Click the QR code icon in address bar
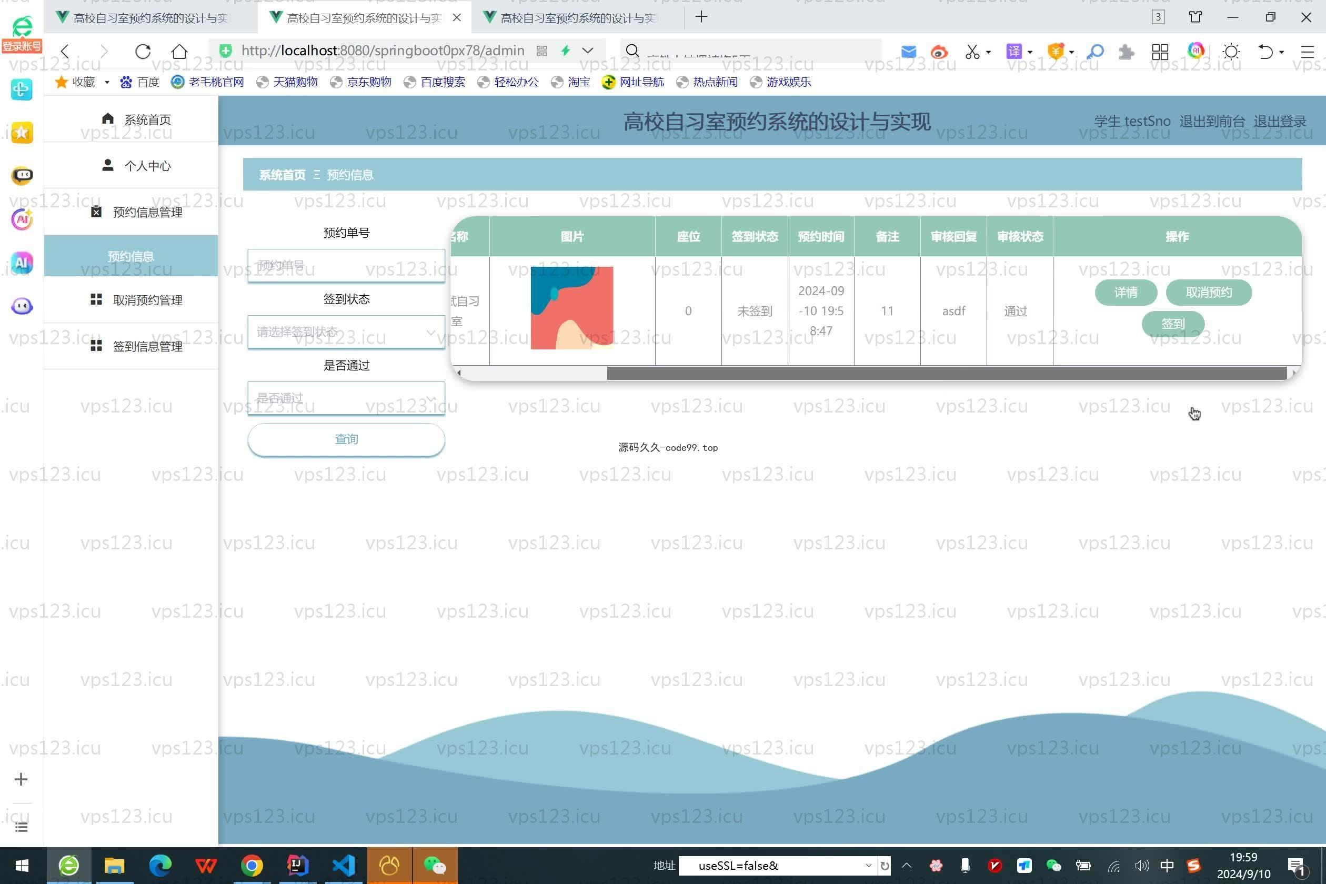Screen dimensions: 1326x884 (542, 52)
